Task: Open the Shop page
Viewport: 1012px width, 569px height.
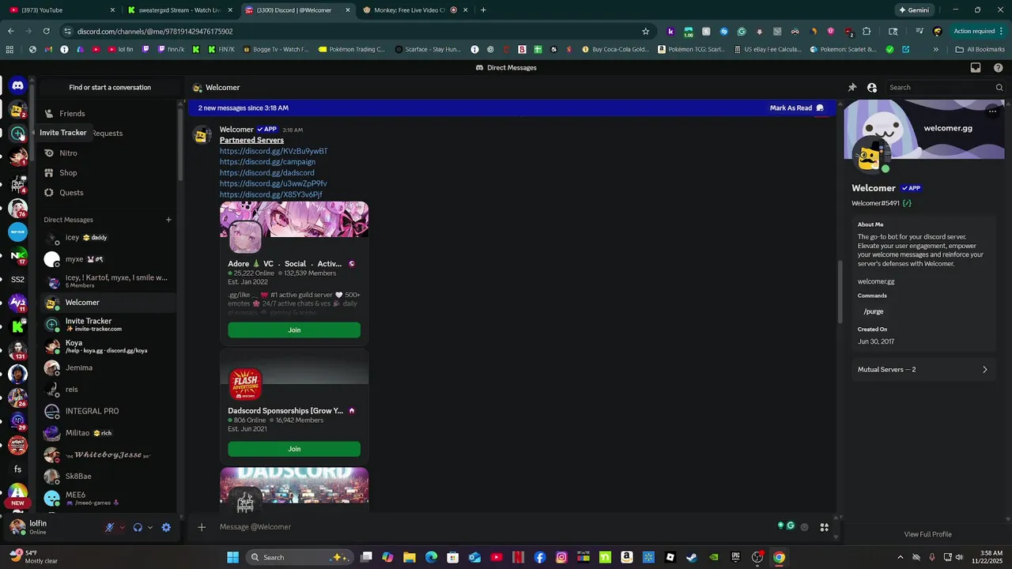Action: coord(109,173)
